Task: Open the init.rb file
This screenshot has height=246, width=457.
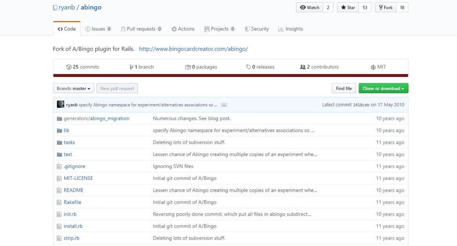Action: click(70, 214)
